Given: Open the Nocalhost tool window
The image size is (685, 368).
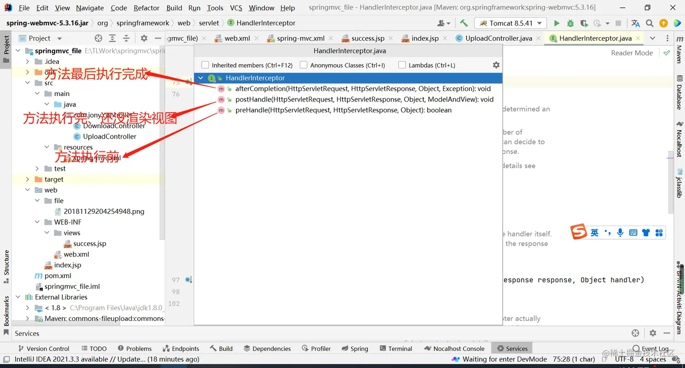Looking at the screenshot, I should [x=679, y=139].
